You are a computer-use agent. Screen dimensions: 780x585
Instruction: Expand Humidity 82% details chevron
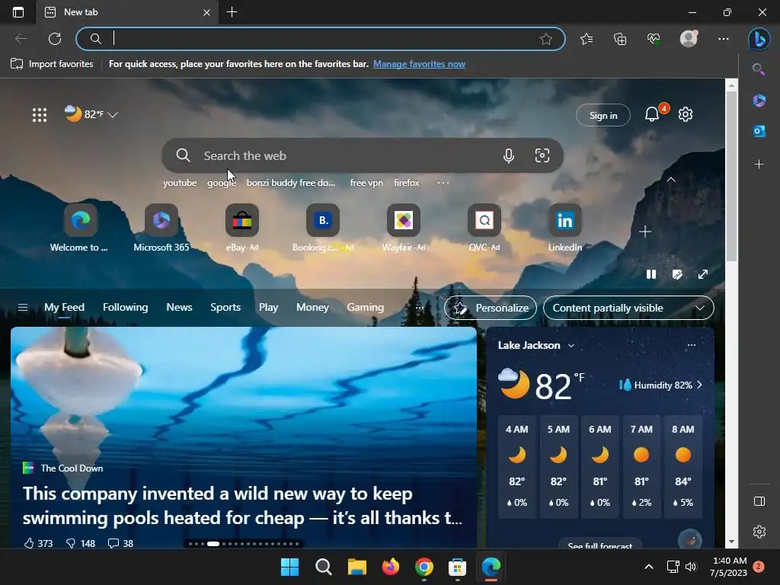[700, 385]
